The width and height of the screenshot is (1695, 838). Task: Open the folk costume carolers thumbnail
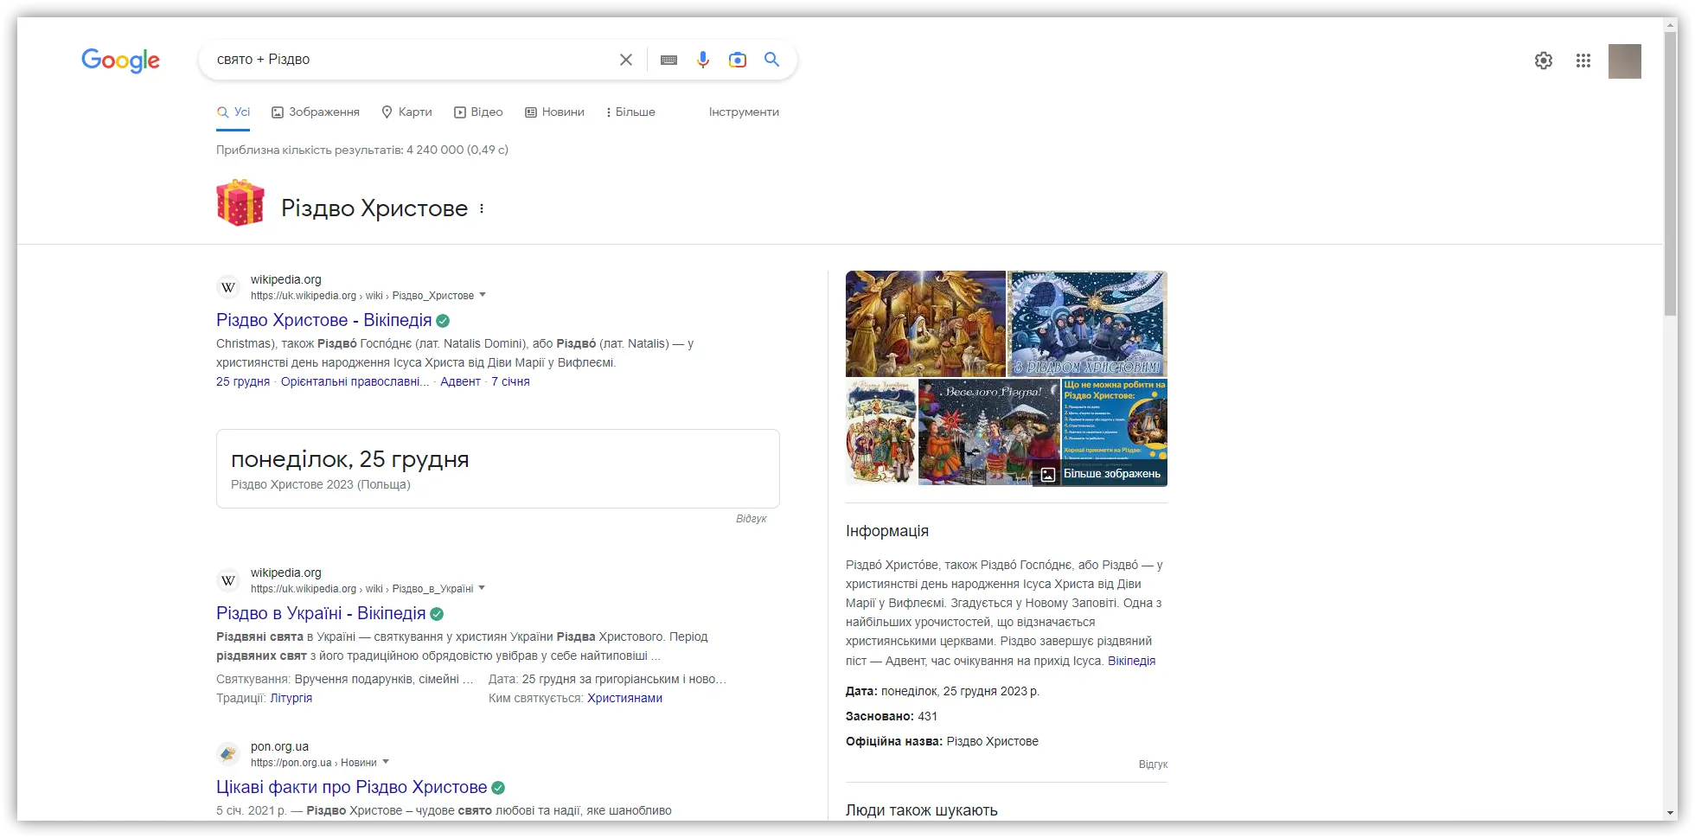[880, 432]
